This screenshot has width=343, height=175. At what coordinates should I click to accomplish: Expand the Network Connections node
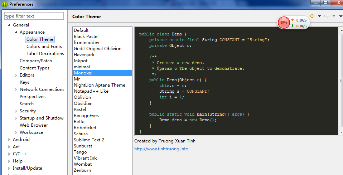click(16, 89)
